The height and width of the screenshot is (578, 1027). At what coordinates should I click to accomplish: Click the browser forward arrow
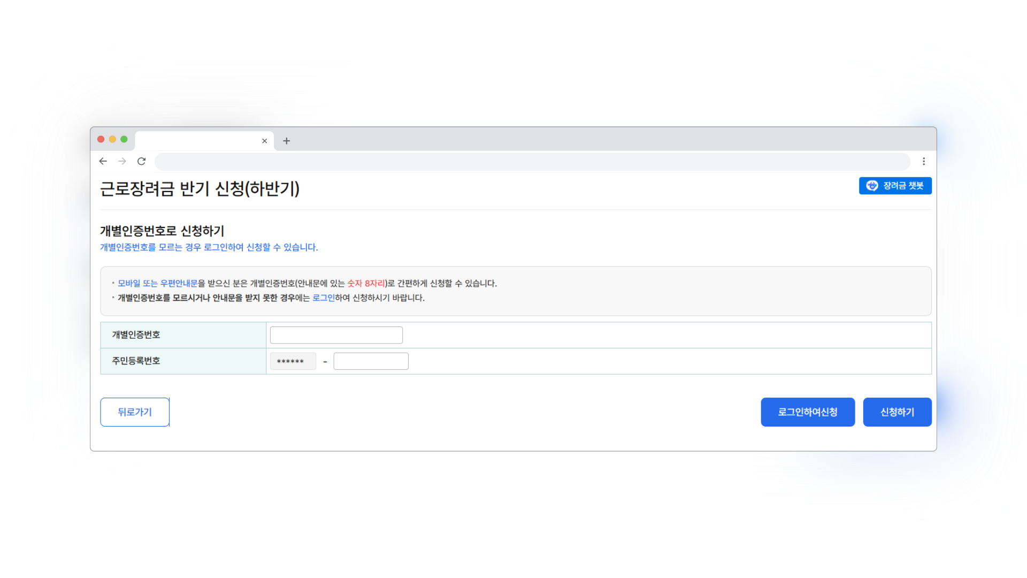[122, 161]
